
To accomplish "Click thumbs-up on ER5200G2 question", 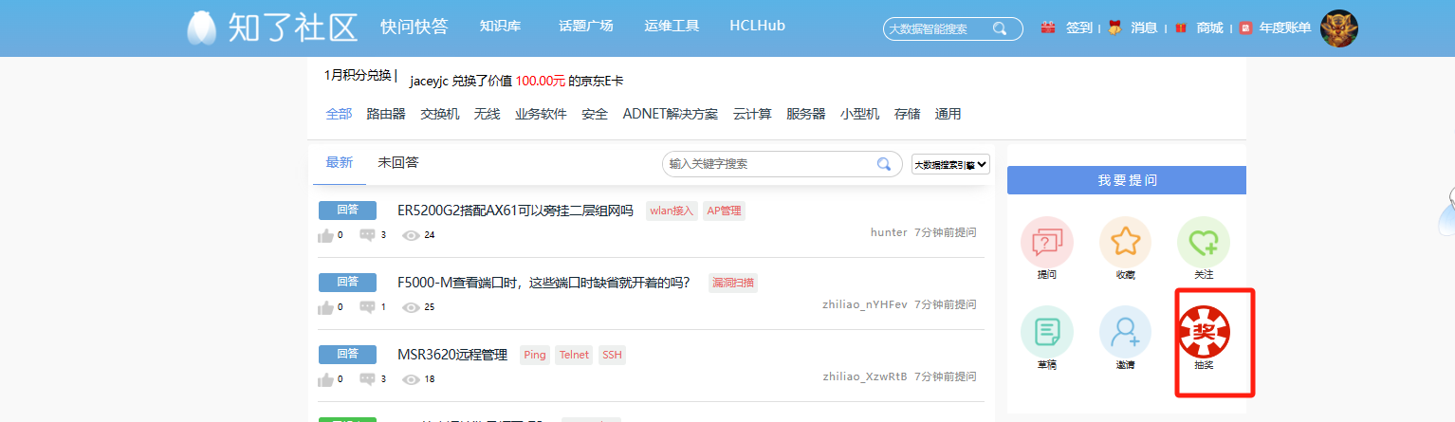I will [325, 235].
